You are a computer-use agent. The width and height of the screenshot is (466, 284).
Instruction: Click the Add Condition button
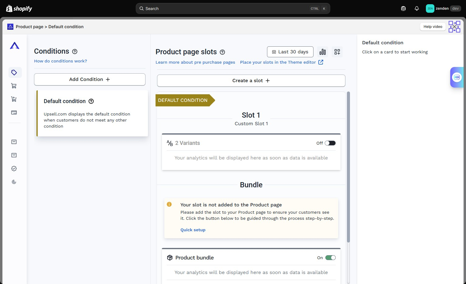click(x=90, y=79)
